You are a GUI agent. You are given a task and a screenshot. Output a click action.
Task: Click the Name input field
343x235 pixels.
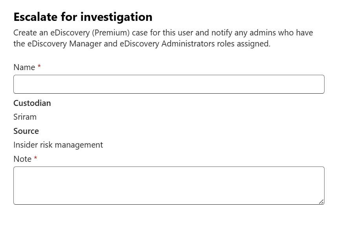coord(169,84)
